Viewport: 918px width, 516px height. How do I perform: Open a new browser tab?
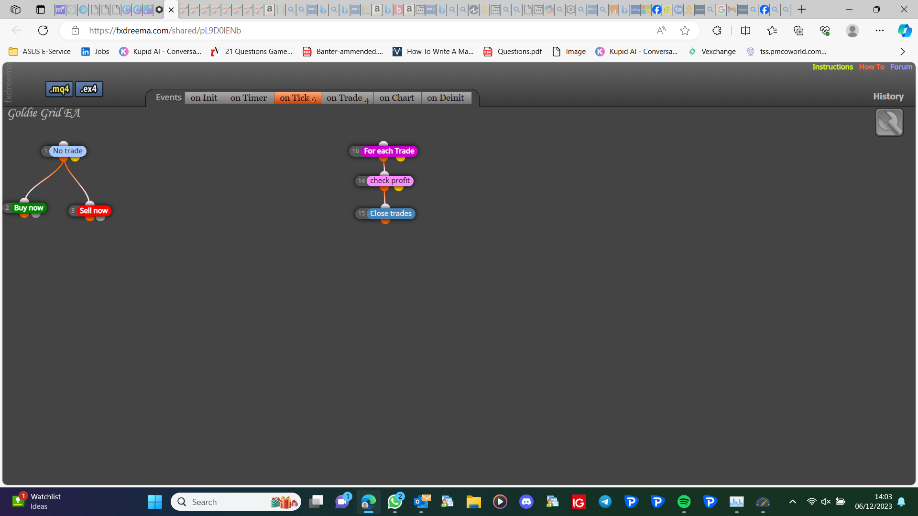pyautogui.click(x=802, y=10)
